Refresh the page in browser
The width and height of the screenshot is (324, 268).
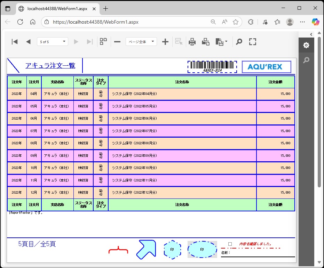pos(20,22)
